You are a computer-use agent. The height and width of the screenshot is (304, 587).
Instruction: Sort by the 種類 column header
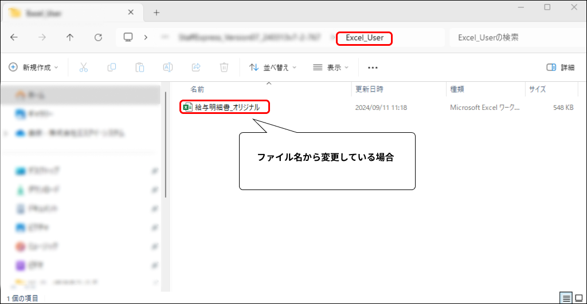pos(457,89)
